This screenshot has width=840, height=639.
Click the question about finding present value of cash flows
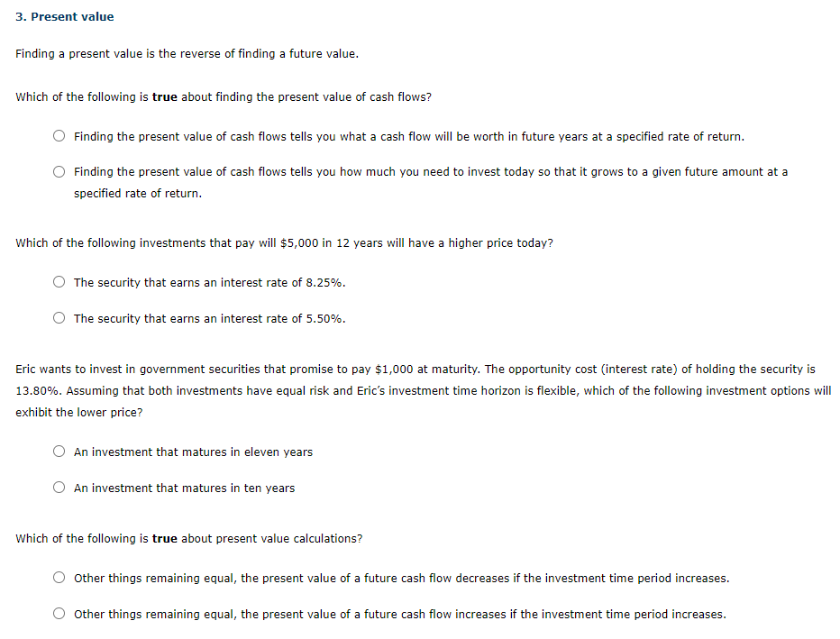coord(224,96)
